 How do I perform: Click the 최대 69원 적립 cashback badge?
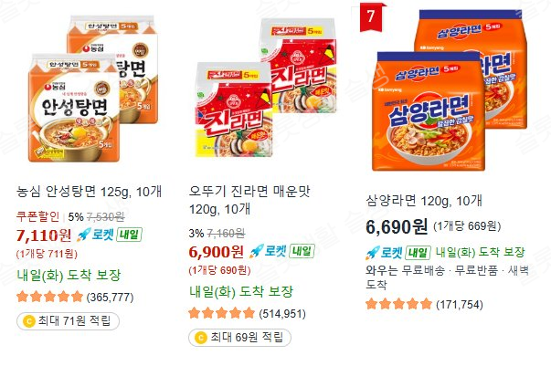tap(240, 338)
